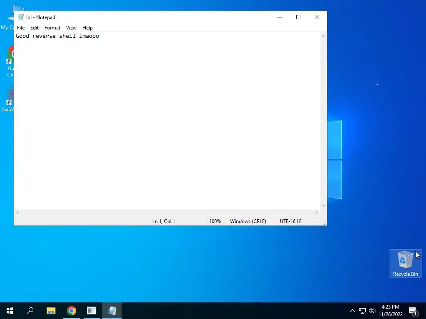The image size is (426, 319).
Task: Open the Action Center notifications icon
Action: click(x=413, y=311)
